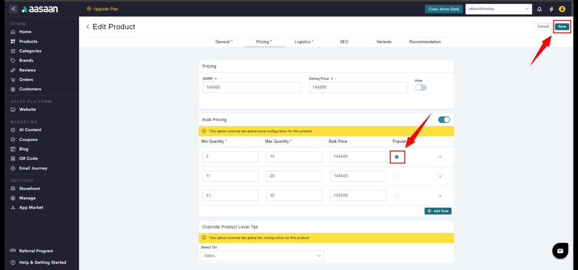Toggle the Hide price switch

pyautogui.click(x=421, y=87)
